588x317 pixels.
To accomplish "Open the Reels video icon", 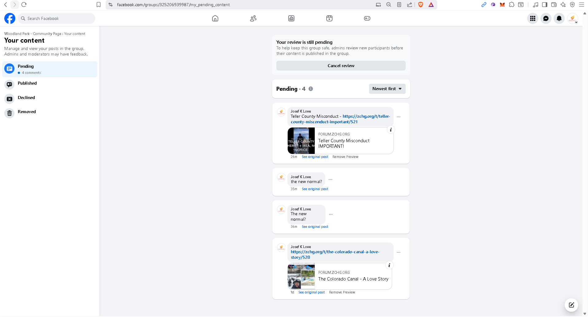I will tap(329, 18).
